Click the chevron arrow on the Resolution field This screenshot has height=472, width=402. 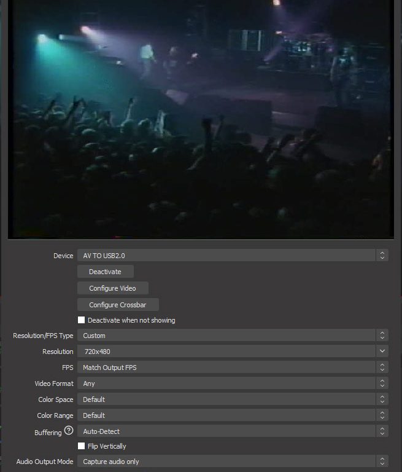point(382,351)
